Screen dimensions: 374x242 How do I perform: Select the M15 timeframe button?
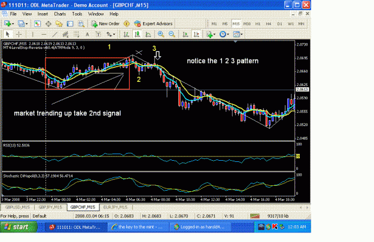pyautogui.click(x=236, y=24)
